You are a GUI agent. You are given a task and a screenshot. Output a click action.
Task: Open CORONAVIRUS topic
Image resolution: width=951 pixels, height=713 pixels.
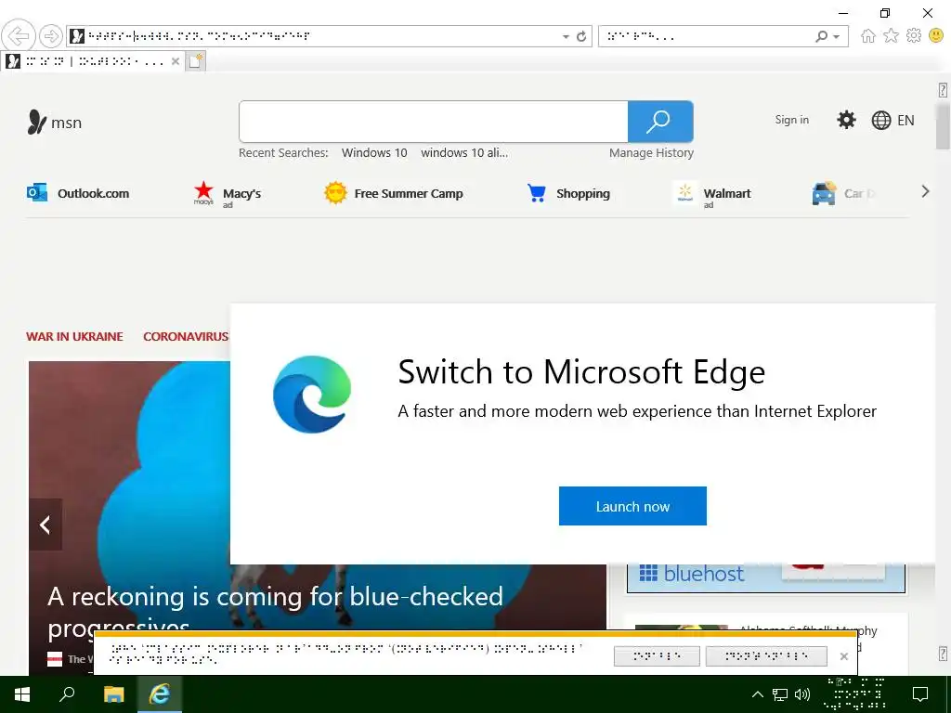click(186, 336)
